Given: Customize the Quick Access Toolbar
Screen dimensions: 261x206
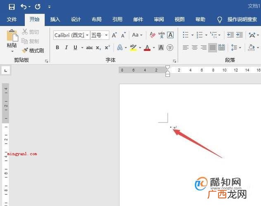Looking at the screenshot, I should pos(50,7).
